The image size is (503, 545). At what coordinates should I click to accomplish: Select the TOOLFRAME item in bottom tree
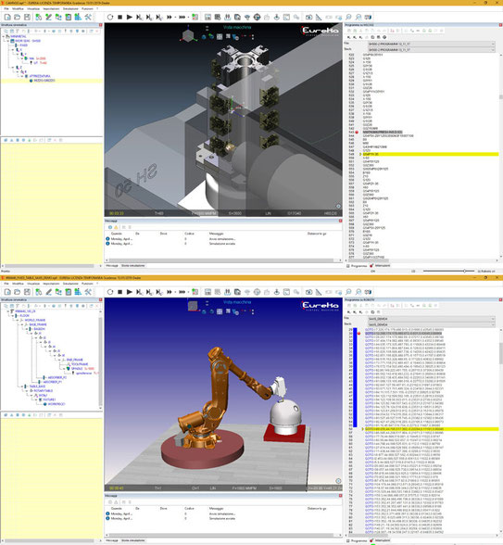pos(80,364)
